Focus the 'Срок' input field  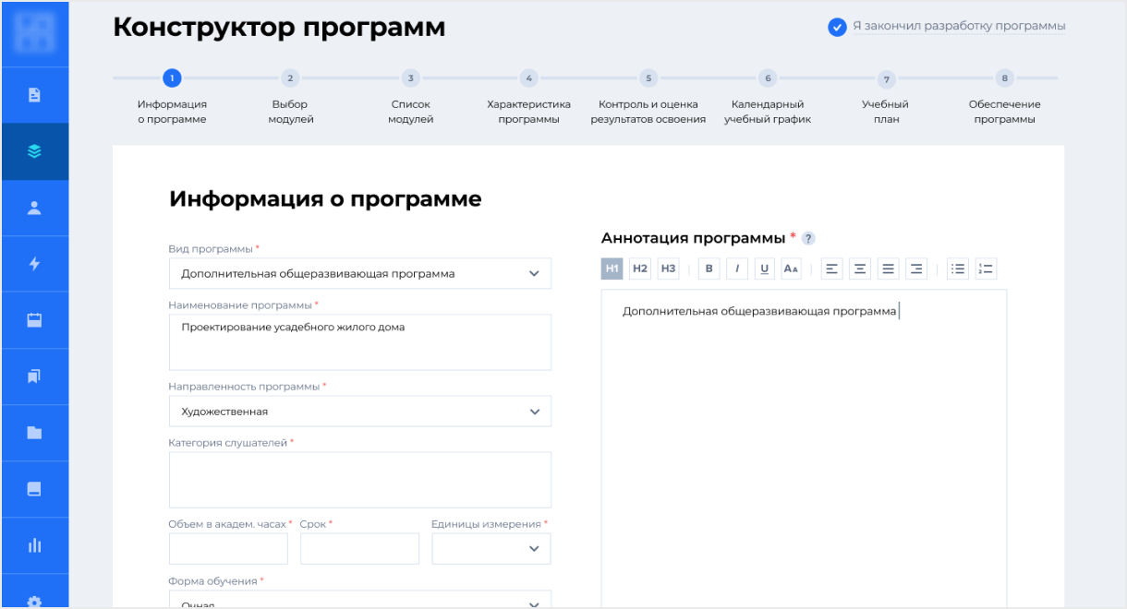[359, 548]
